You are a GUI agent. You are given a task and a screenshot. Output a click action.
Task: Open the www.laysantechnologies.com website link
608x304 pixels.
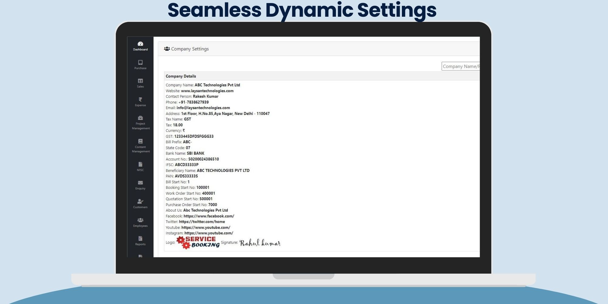[x=207, y=91]
